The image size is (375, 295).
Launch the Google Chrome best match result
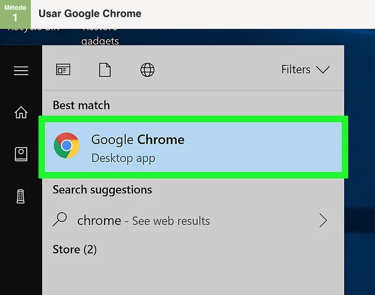coord(193,147)
